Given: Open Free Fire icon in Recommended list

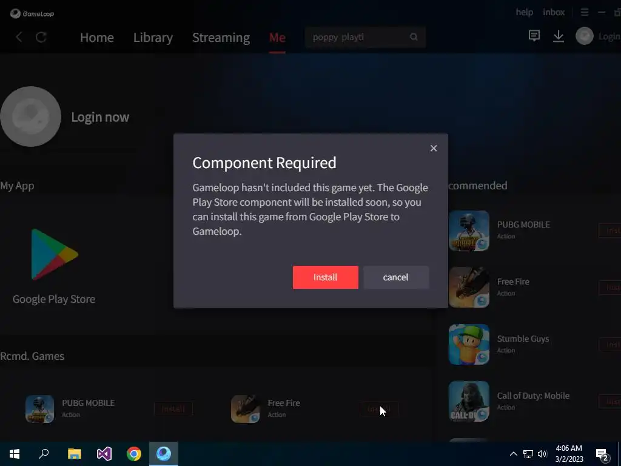Looking at the screenshot, I should [x=469, y=287].
